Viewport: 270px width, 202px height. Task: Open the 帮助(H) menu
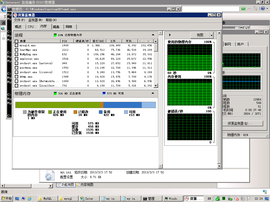click(x=51, y=20)
